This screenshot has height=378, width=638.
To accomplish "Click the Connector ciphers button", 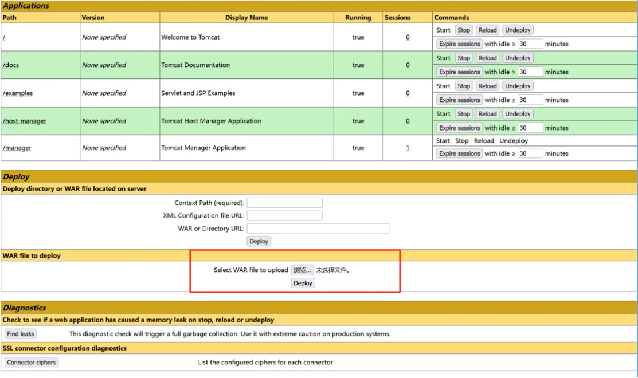I will click(32, 363).
